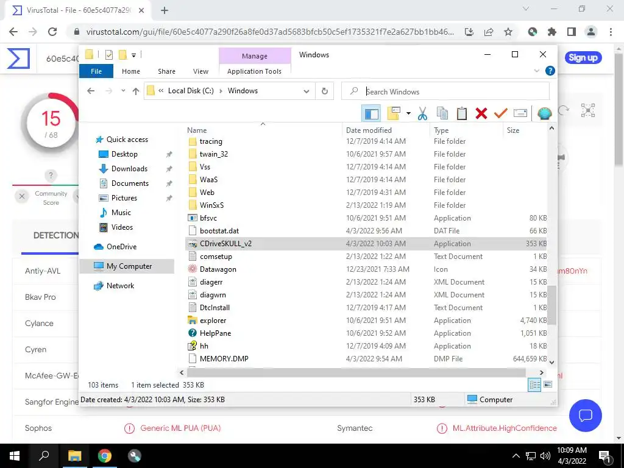This screenshot has width=624, height=468.
Task: Click the VirusTotal graph view icon
Action: 588,111
